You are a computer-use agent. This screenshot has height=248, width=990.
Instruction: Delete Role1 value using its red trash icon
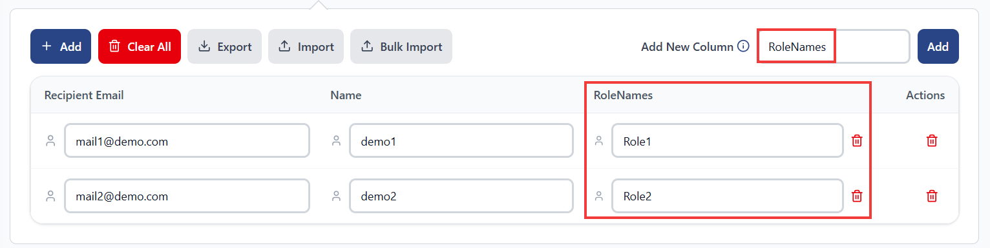(857, 140)
